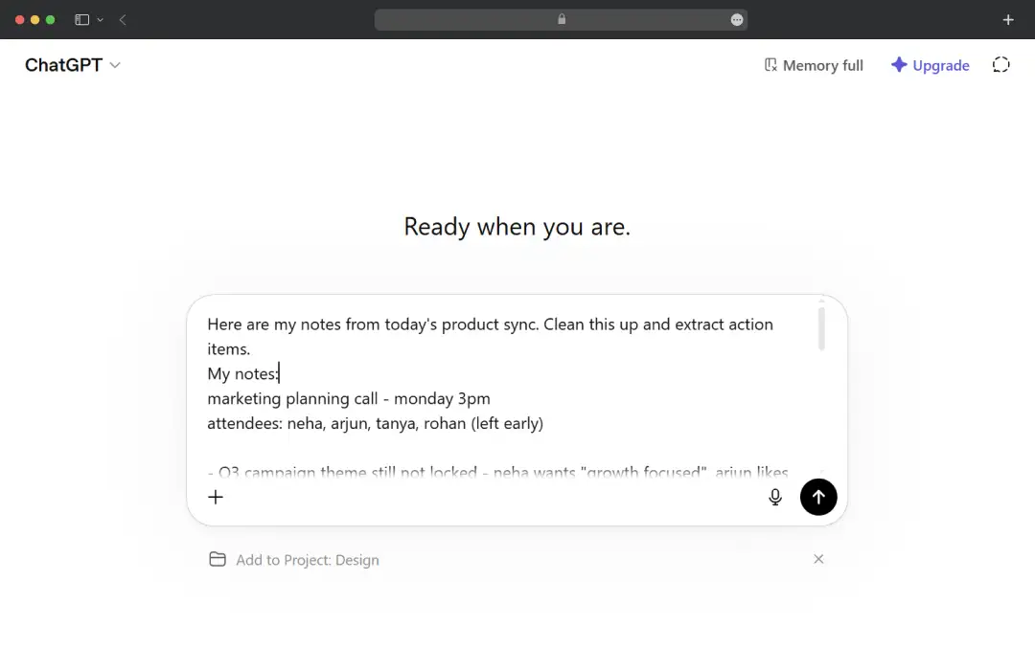Click the browser address bar
Screen dimensions: 1035x648
561,20
